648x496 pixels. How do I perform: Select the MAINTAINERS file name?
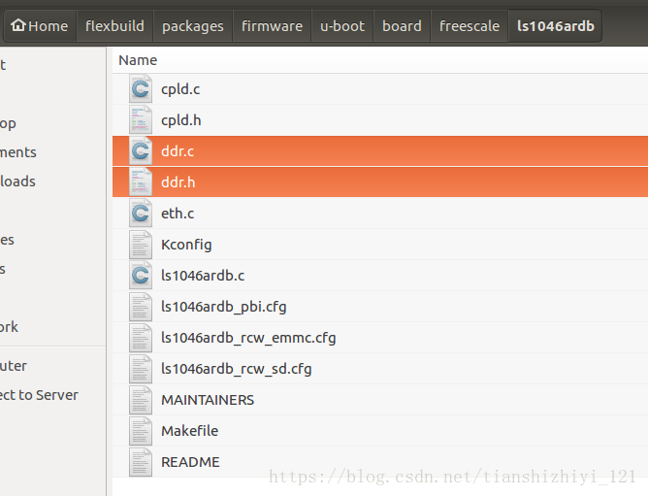pos(208,400)
